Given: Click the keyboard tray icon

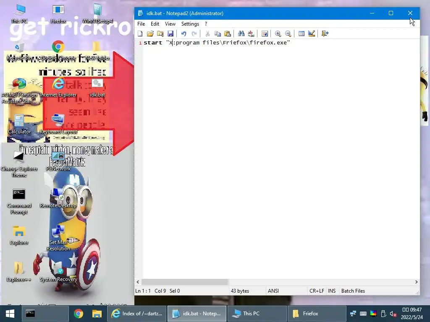Looking at the screenshot, I should 363,314.
